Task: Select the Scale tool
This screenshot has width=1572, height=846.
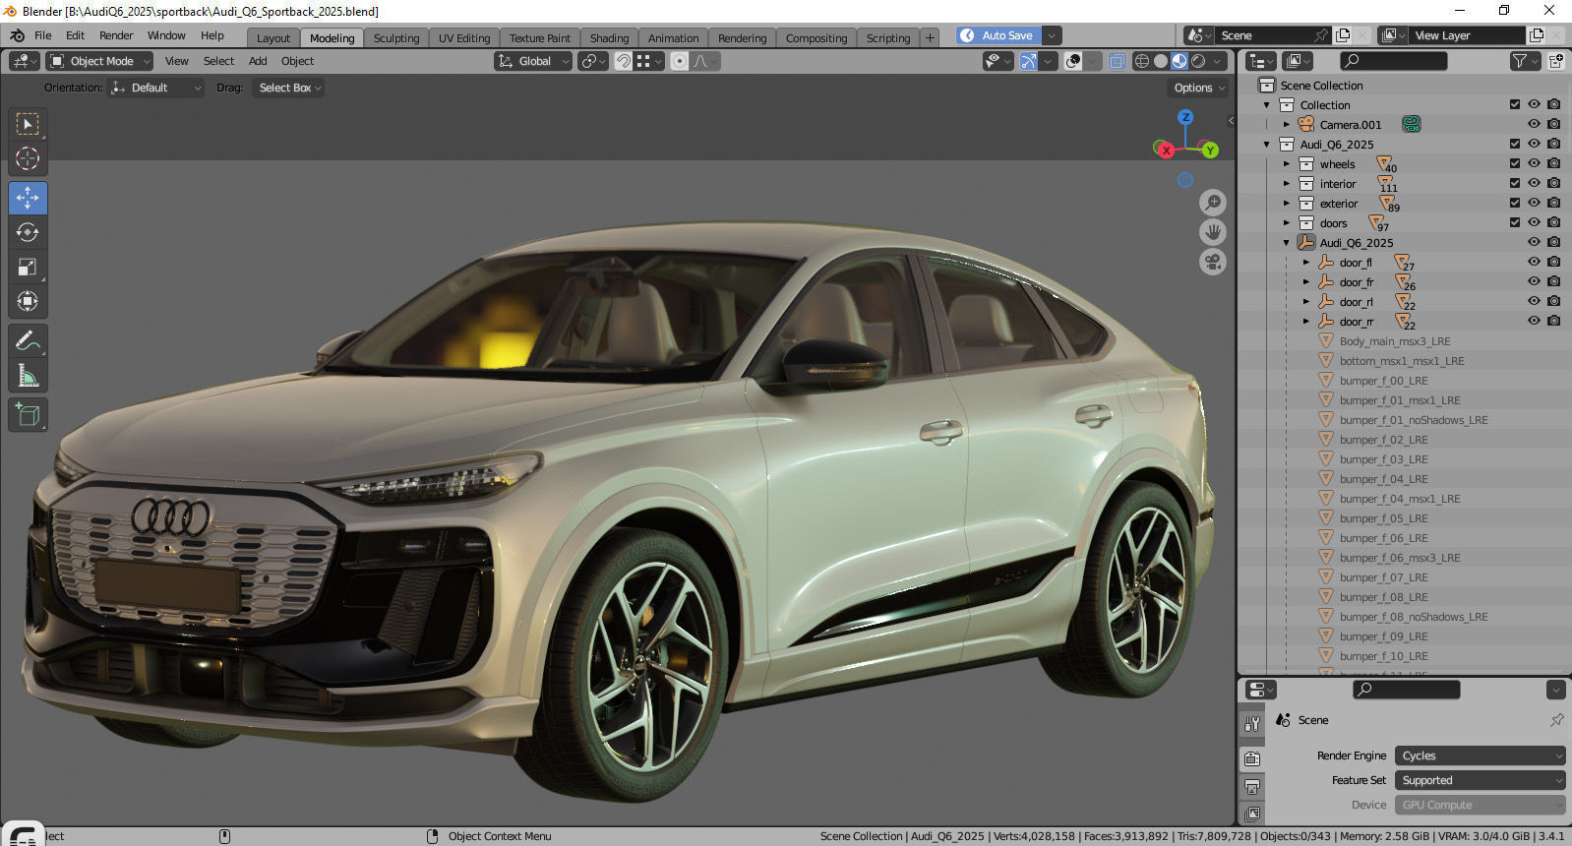Action: [28, 267]
